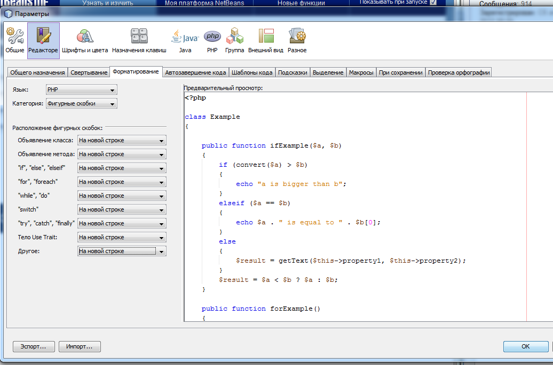Image resolution: width=553 pixels, height=365 pixels.
Task: Select the Редакторе (Editor) category icon
Action: pos(43,40)
